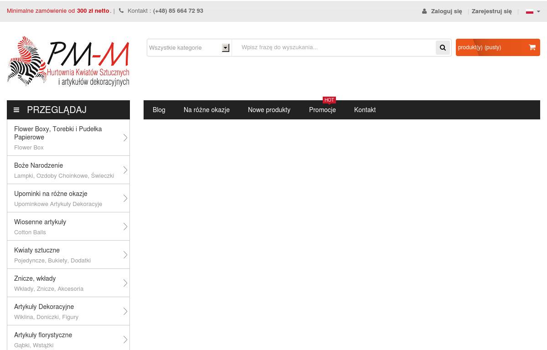Click the HOT badge above Promocje

[x=329, y=100]
